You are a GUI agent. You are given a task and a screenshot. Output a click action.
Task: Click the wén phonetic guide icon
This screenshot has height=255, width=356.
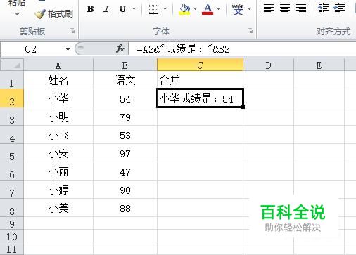238,9
